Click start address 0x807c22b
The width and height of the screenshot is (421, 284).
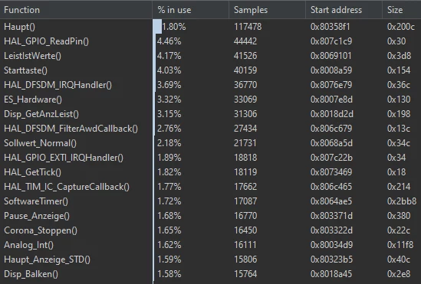coord(331,158)
